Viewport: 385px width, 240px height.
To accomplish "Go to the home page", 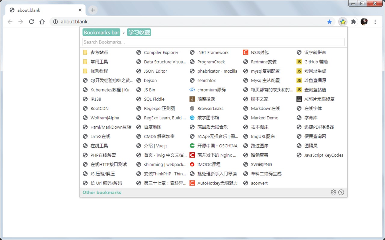I will pos(42,22).
